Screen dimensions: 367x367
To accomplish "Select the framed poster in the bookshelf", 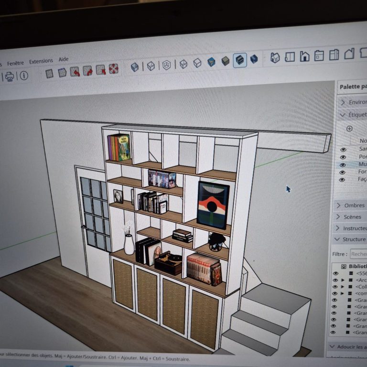I will tap(213, 205).
